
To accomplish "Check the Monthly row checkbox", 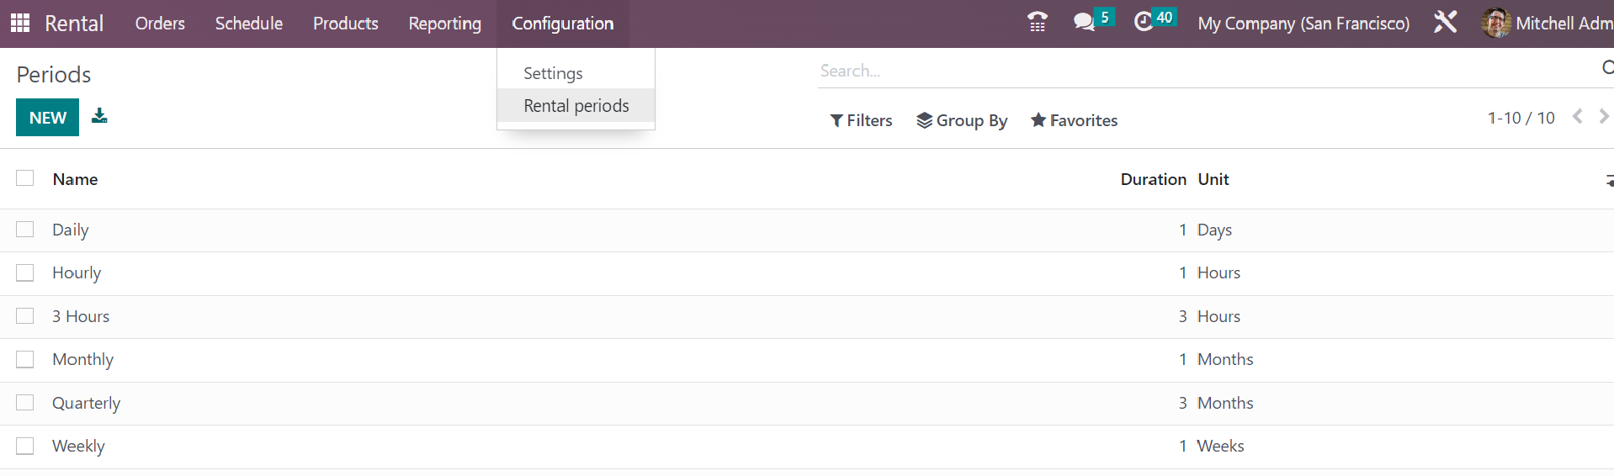I will pos(25,359).
